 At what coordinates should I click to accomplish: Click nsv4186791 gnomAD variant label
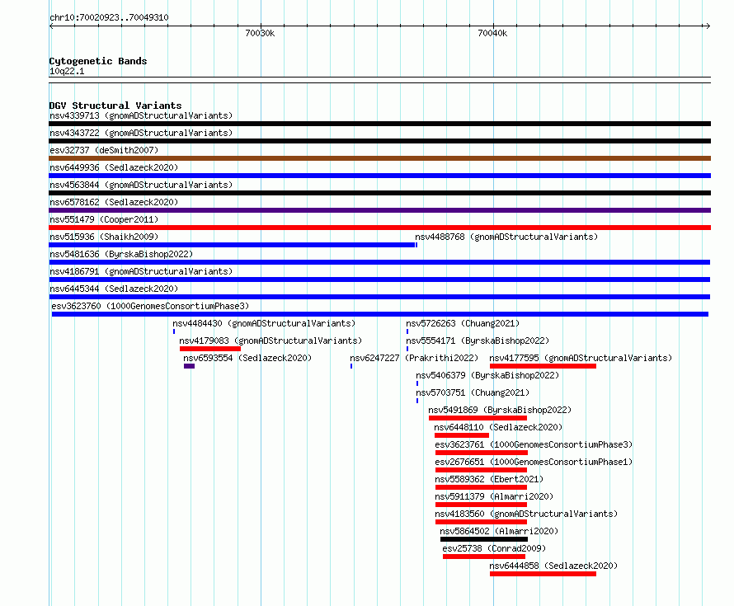(x=141, y=271)
